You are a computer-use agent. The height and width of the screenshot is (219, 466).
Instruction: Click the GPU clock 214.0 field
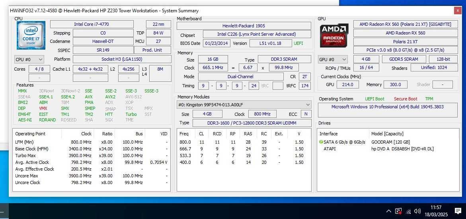tap(348, 85)
